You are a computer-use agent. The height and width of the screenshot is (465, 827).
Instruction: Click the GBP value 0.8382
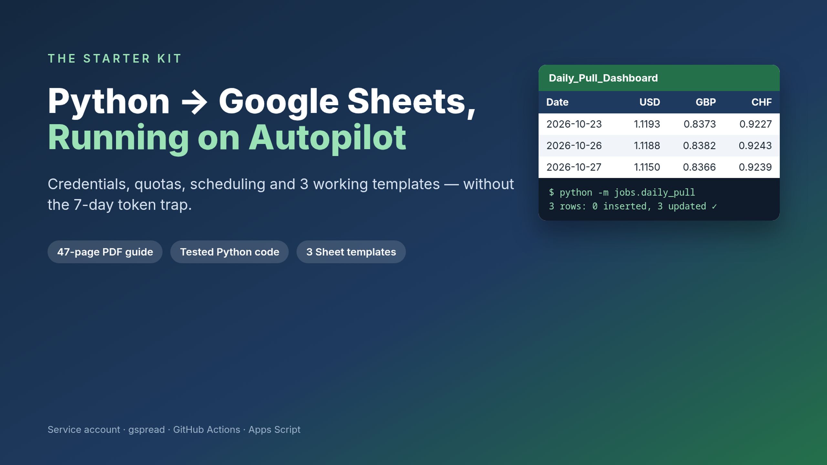[x=699, y=146]
